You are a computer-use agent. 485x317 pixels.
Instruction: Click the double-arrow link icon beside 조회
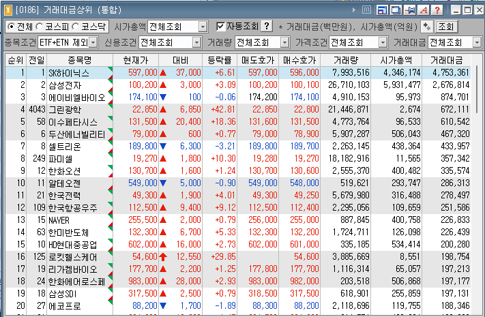point(427,27)
